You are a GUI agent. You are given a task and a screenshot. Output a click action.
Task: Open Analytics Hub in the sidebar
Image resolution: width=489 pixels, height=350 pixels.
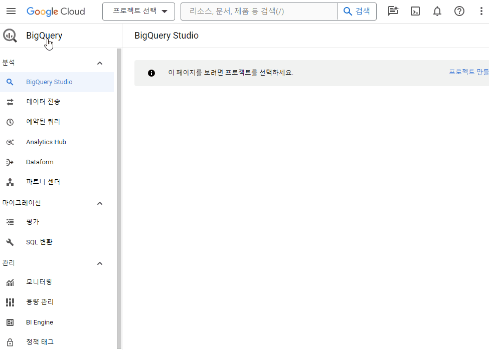(57, 142)
